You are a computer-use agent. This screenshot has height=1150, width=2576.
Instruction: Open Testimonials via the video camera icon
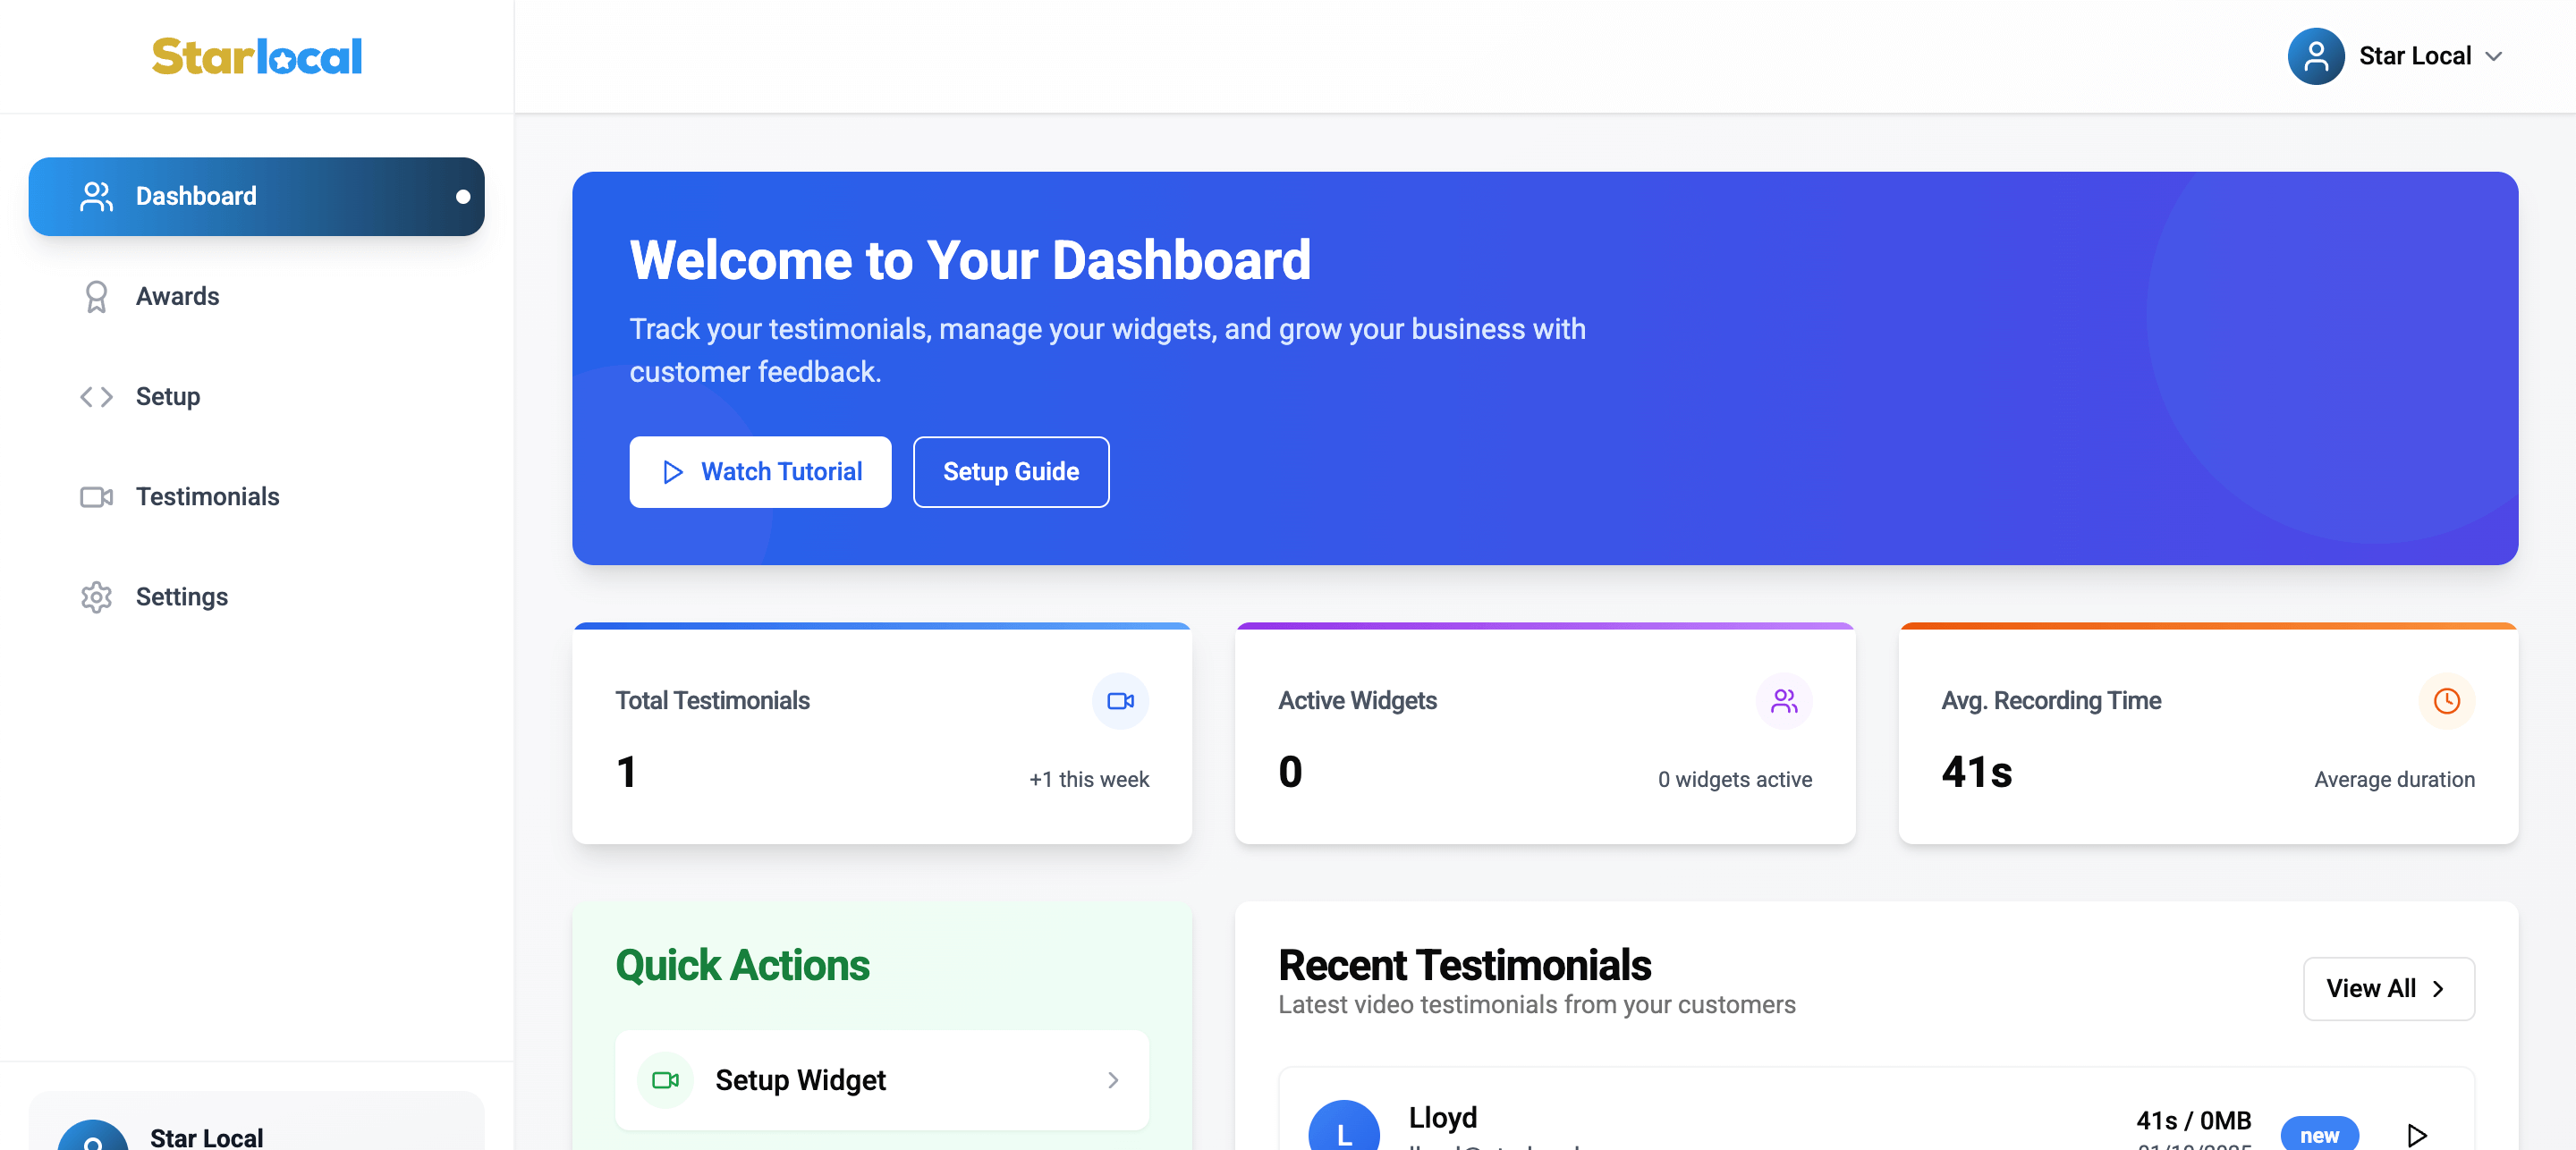[96, 496]
